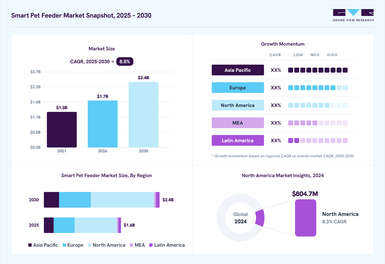Click the Europe legend swatch

64,245
